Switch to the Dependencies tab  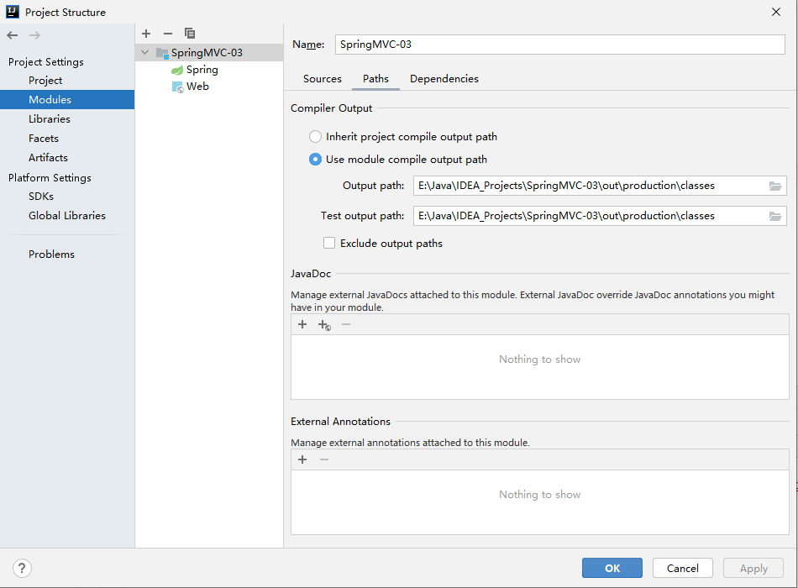pos(444,79)
